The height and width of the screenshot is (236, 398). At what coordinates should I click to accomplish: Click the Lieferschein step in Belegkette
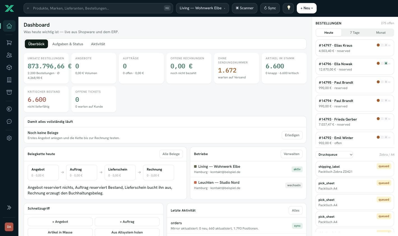[x=120, y=173]
